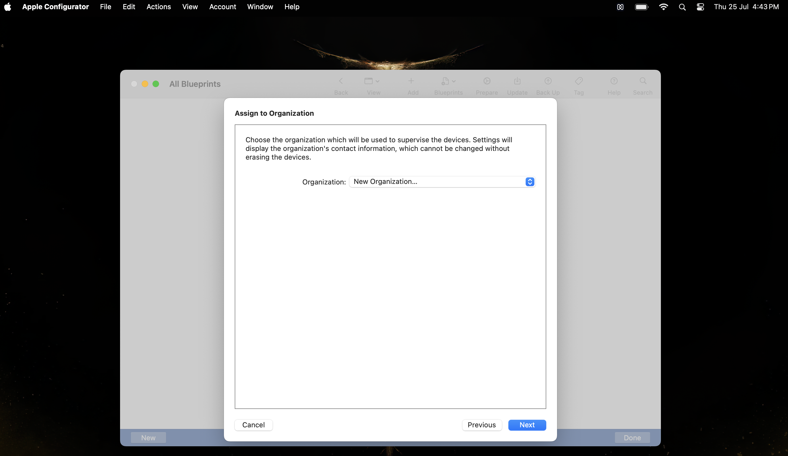Open the Window menu
Viewport: 788px width, 456px height.
coord(260,6)
